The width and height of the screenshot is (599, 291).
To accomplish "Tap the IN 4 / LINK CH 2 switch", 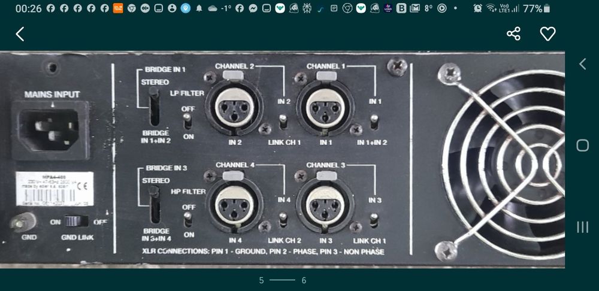I will 283,220.
